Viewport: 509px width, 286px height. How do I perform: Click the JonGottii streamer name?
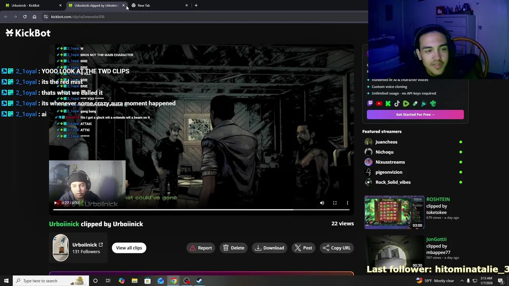436,239
